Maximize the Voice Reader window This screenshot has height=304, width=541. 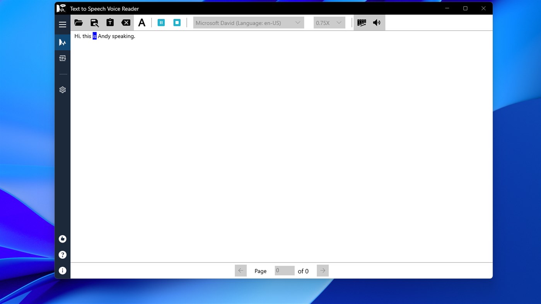click(465, 8)
